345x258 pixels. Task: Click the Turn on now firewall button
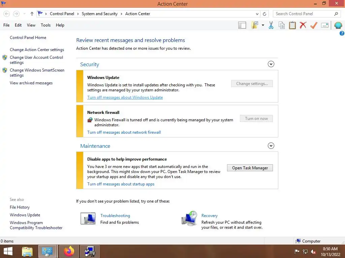point(256,119)
